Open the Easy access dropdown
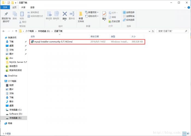191x136 pixels. (92, 16)
